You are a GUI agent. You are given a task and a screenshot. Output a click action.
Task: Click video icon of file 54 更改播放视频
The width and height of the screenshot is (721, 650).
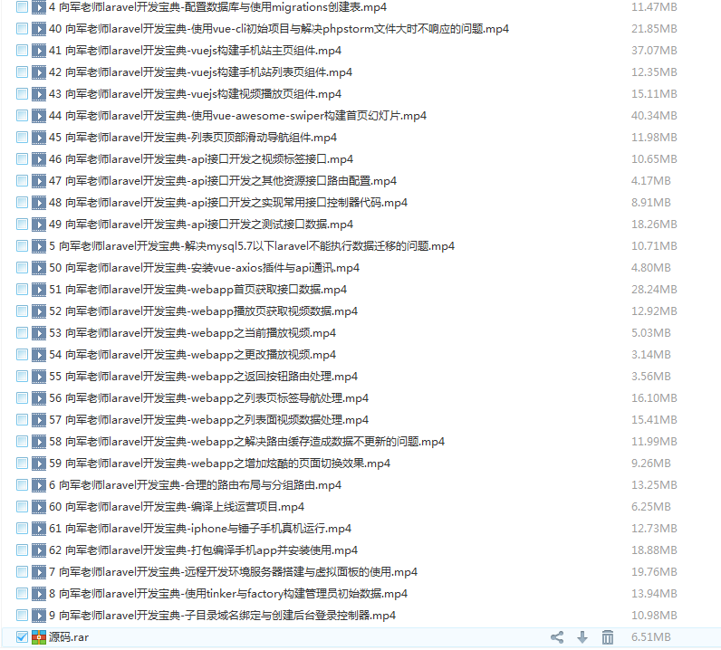[x=39, y=354]
